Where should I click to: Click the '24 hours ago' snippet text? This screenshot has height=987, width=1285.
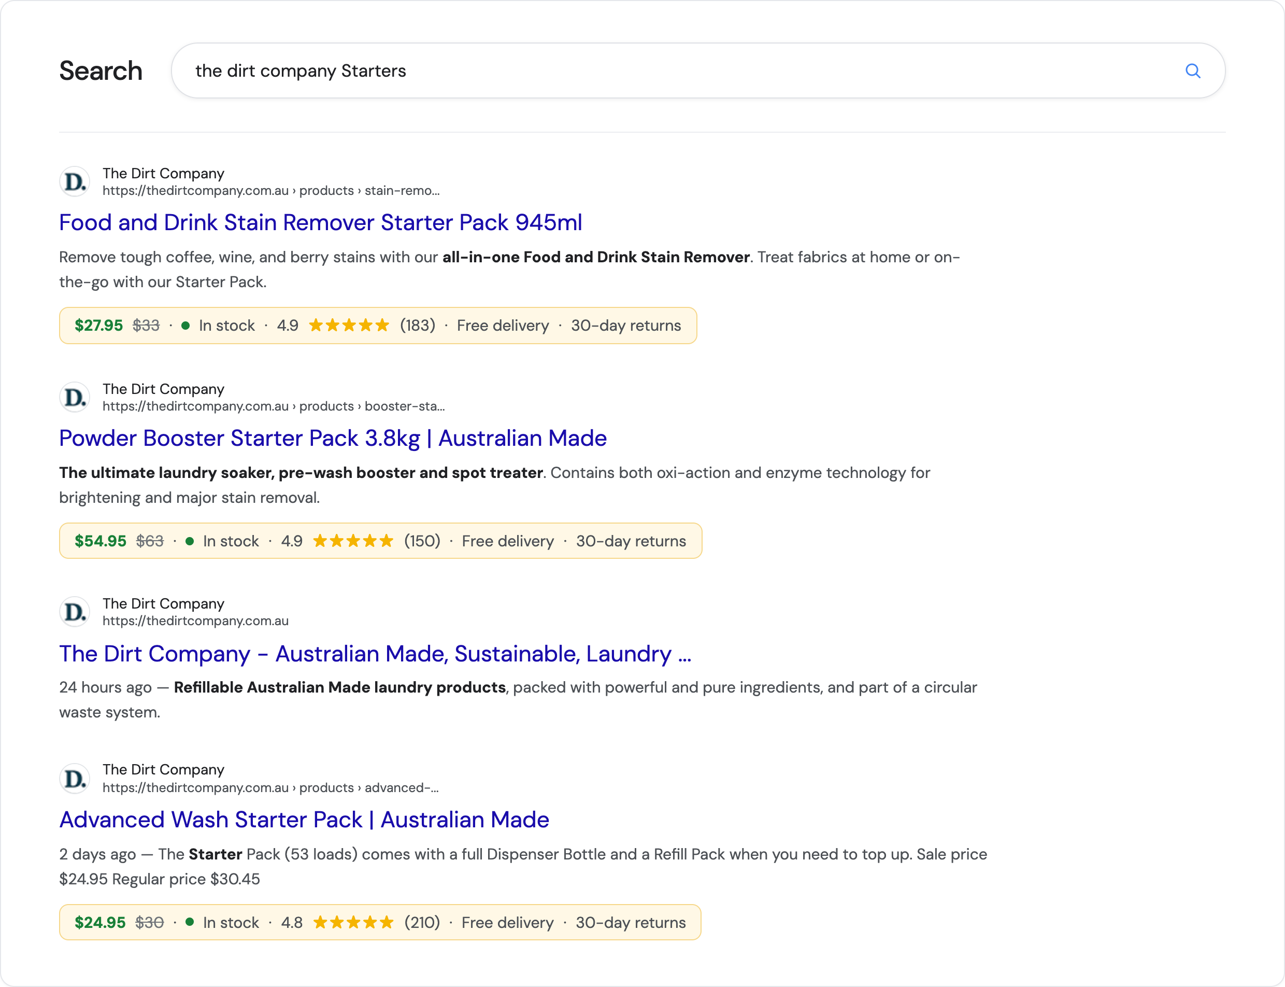click(106, 687)
